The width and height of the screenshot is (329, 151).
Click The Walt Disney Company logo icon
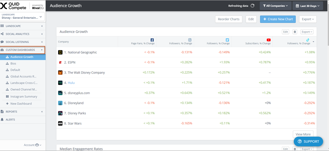tap(60, 73)
